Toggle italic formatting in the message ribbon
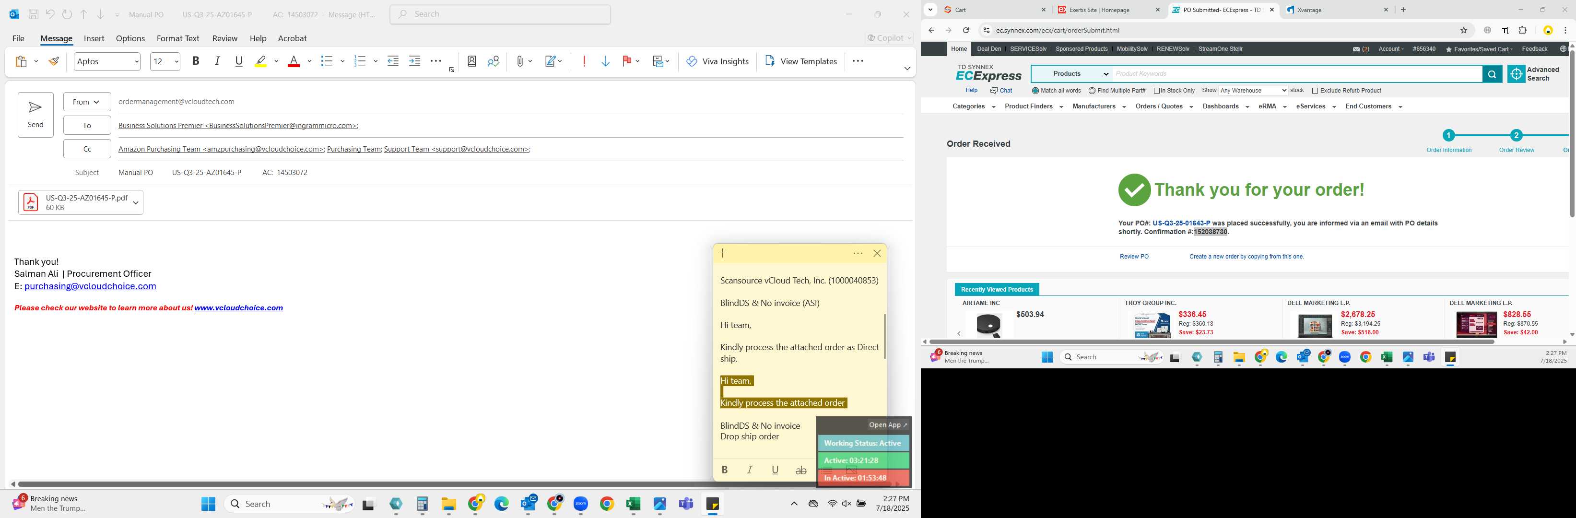This screenshot has height=518, width=1576. pos(217,61)
